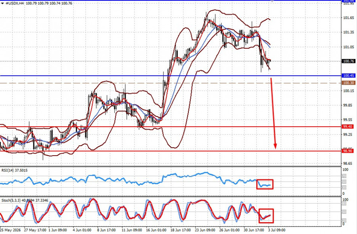357x234 pixels.
Task: Click the 100.76 current price label
Action: coord(348,61)
